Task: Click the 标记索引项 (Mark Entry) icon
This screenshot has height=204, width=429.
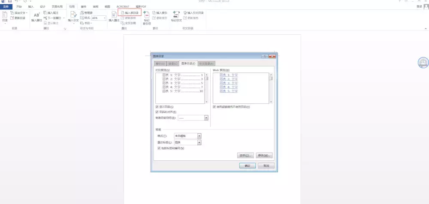Action: pyautogui.click(x=146, y=15)
